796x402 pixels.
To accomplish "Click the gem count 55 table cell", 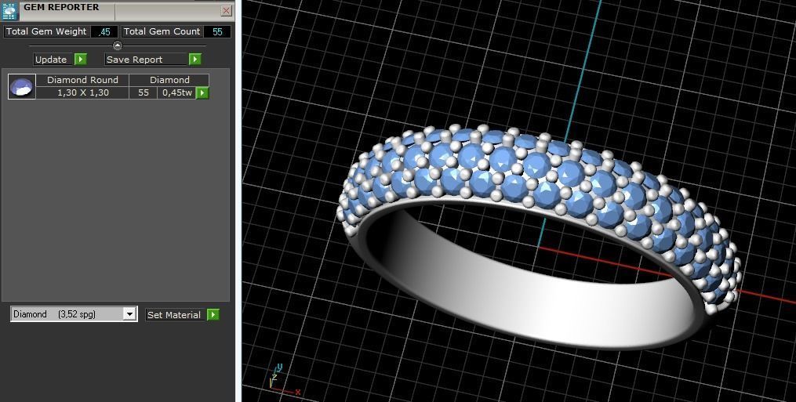I will point(144,93).
